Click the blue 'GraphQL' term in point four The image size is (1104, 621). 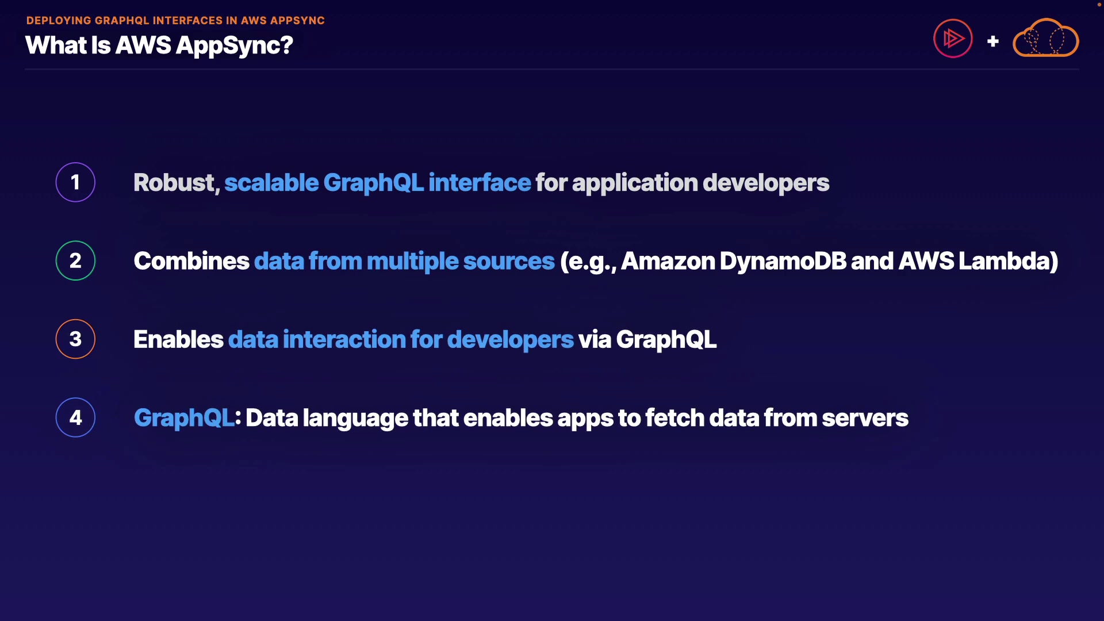[183, 418]
